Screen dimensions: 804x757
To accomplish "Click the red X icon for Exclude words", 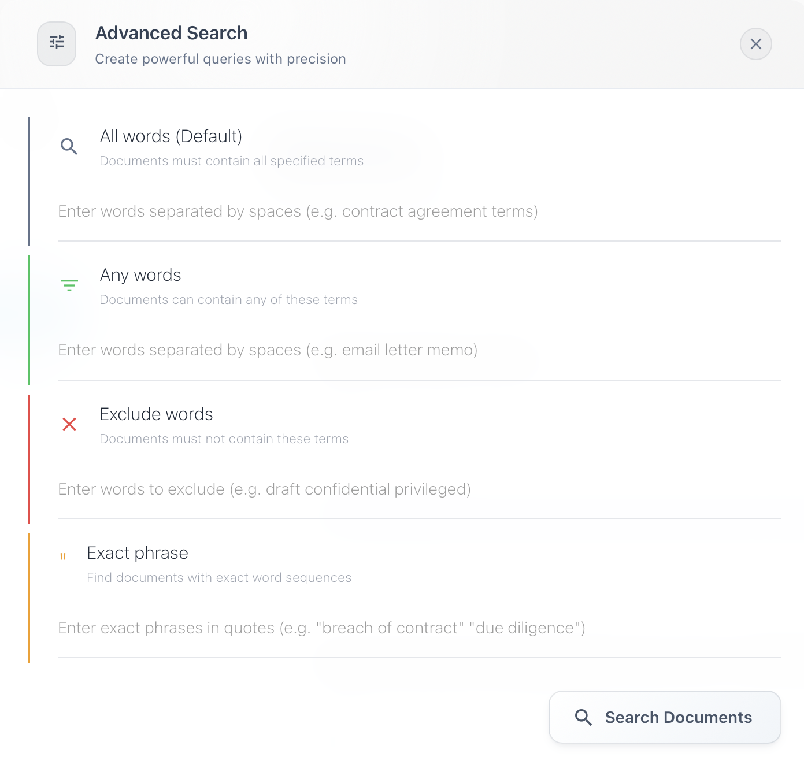I will point(69,424).
